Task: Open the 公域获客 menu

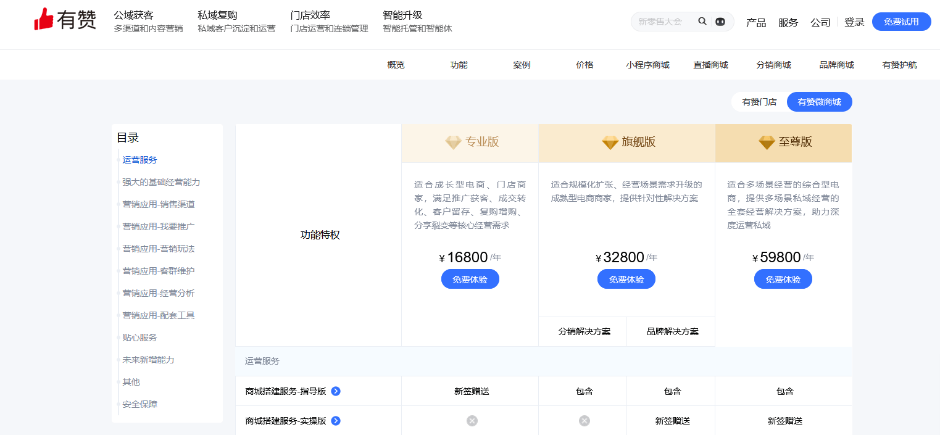Action: 148,22
